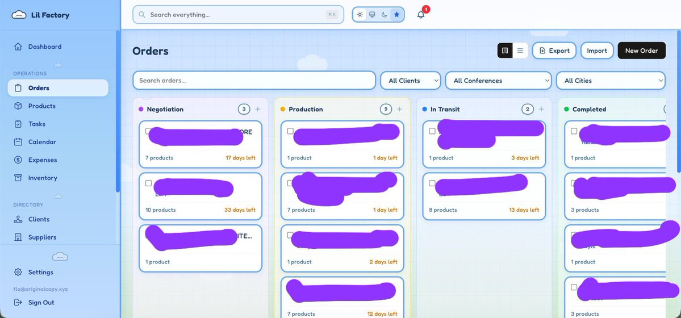Switch to dark theme moon icon

(x=385, y=14)
